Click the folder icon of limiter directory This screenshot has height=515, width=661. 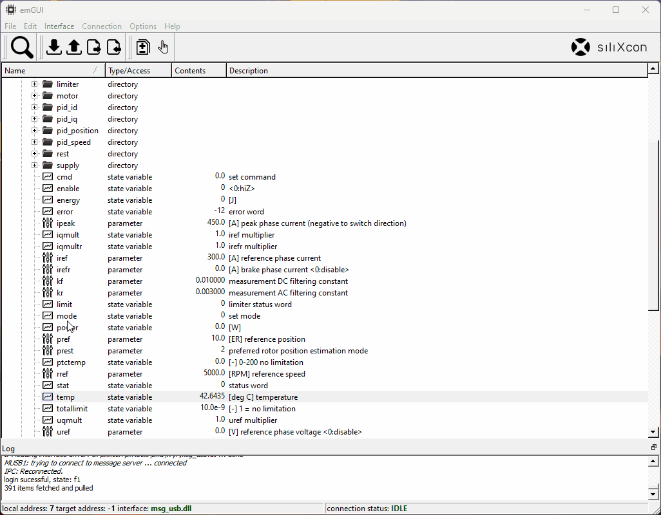click(48, 84)
